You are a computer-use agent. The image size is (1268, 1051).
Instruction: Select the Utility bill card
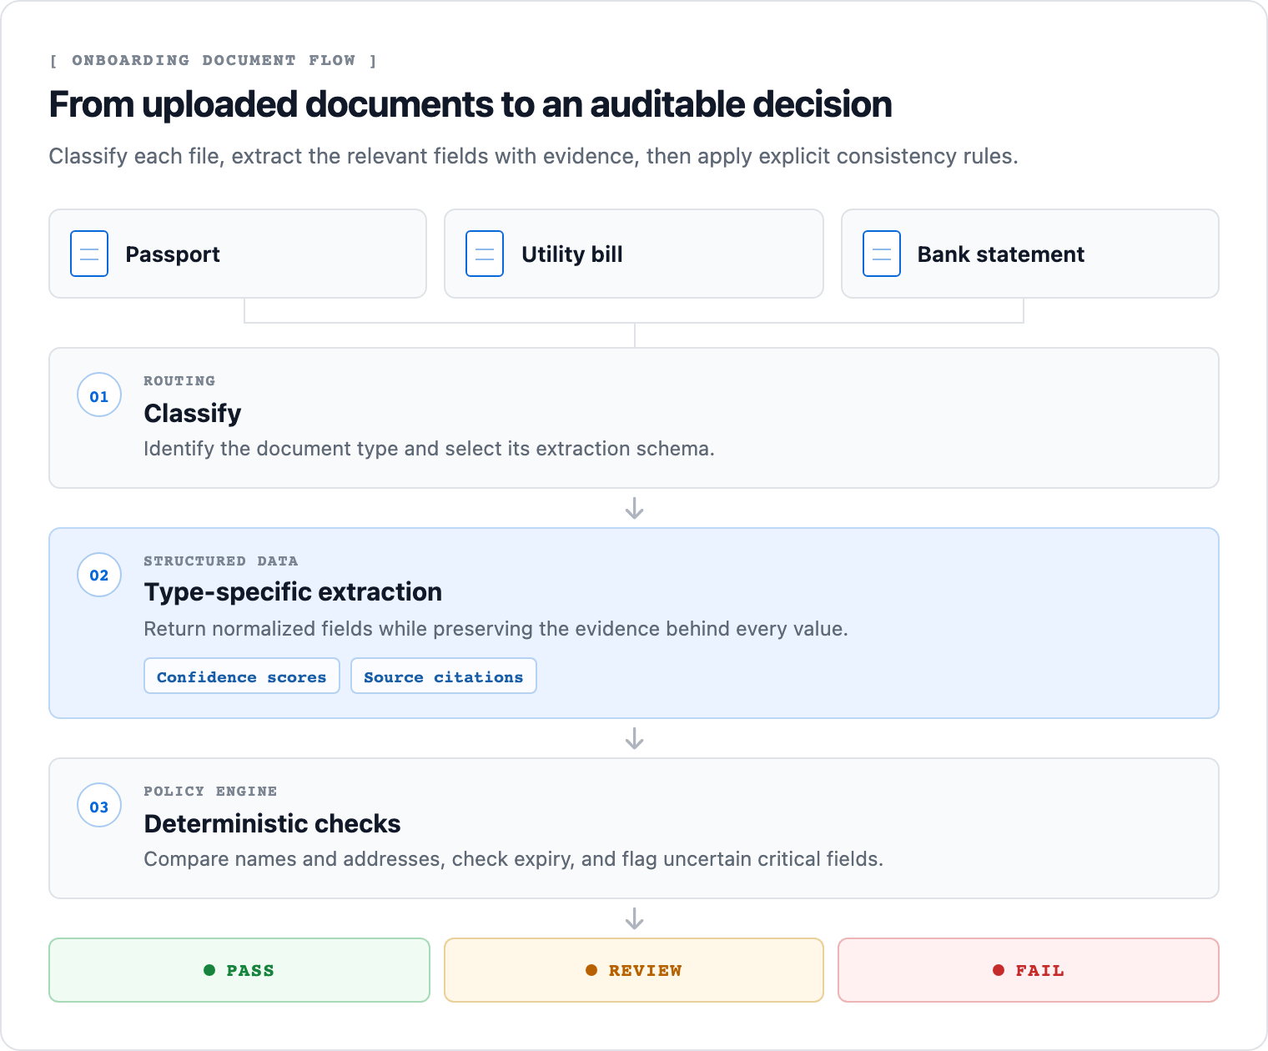point(634,254)
